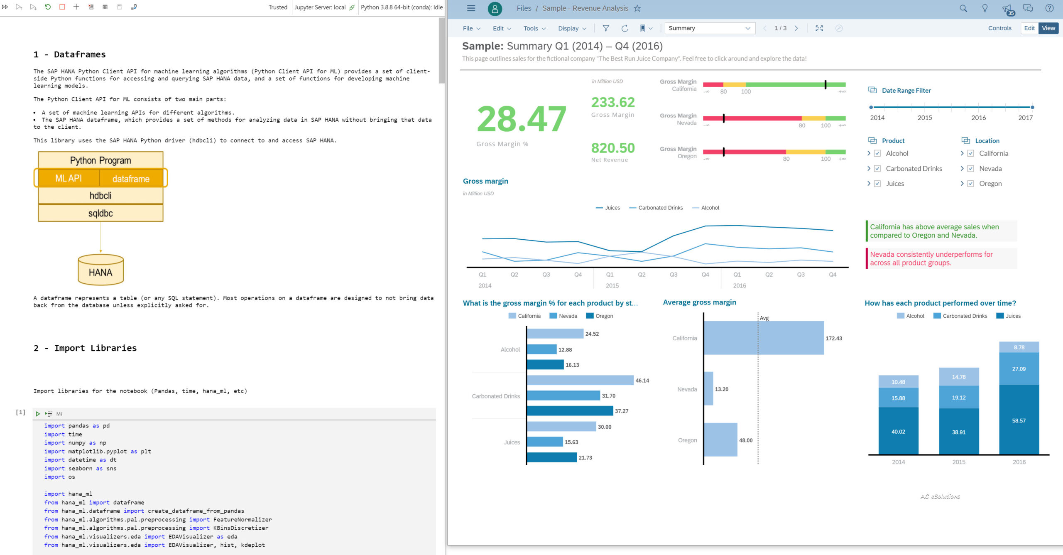This screenshot has height=555, width=1063.
Task: Click the Files breadcrumb link
Action: (x=524, y=8)
